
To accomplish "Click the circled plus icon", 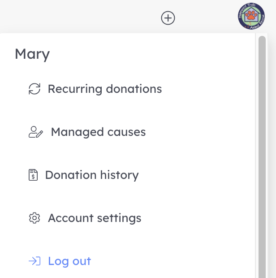I will click(x=168, y=18).
